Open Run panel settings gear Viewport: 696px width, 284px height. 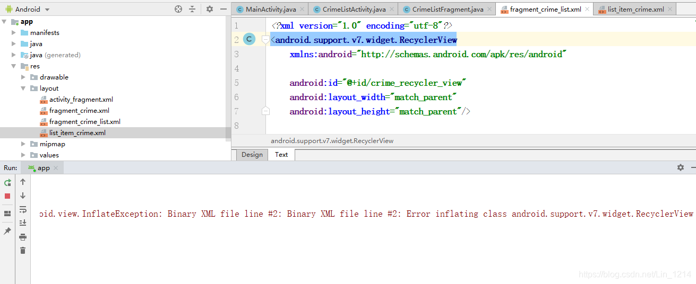[681, 167]
